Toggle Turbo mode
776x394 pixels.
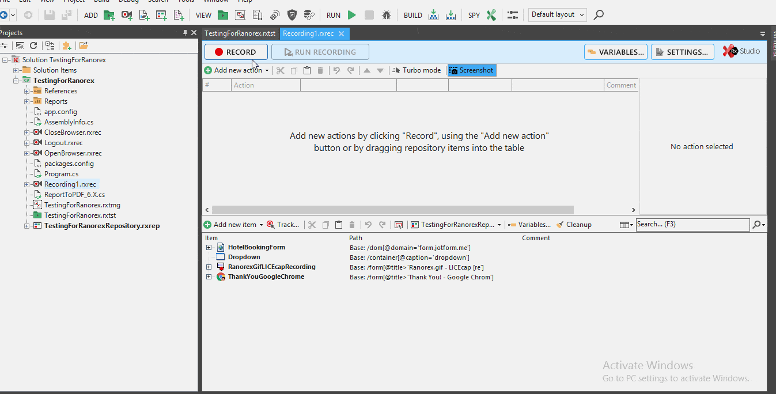pyautogui.click(x=417, y=70)
